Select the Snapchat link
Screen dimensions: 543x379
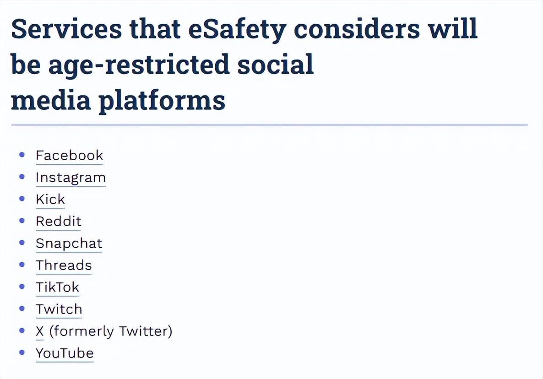69,244
